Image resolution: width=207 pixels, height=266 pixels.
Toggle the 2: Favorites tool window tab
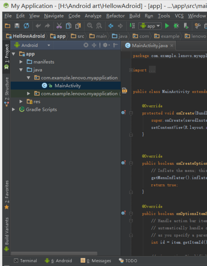(7, 195)
